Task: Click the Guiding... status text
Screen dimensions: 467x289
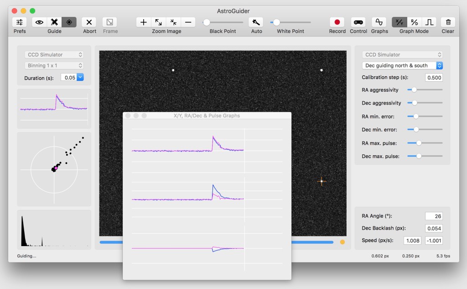Action: [x=26, y=256]
